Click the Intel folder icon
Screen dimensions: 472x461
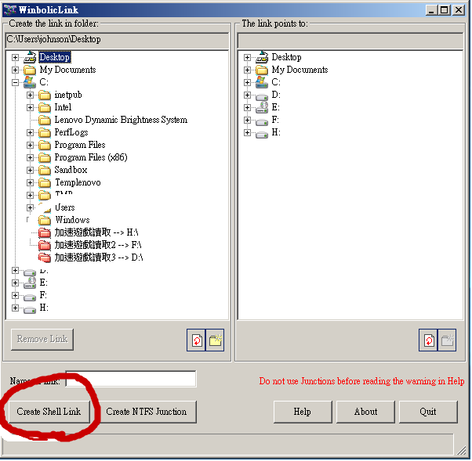coord(45,107)
